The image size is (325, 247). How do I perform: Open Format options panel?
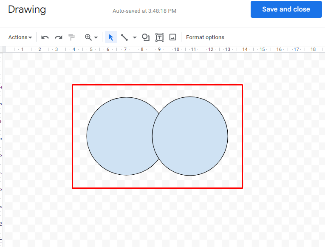205,37
